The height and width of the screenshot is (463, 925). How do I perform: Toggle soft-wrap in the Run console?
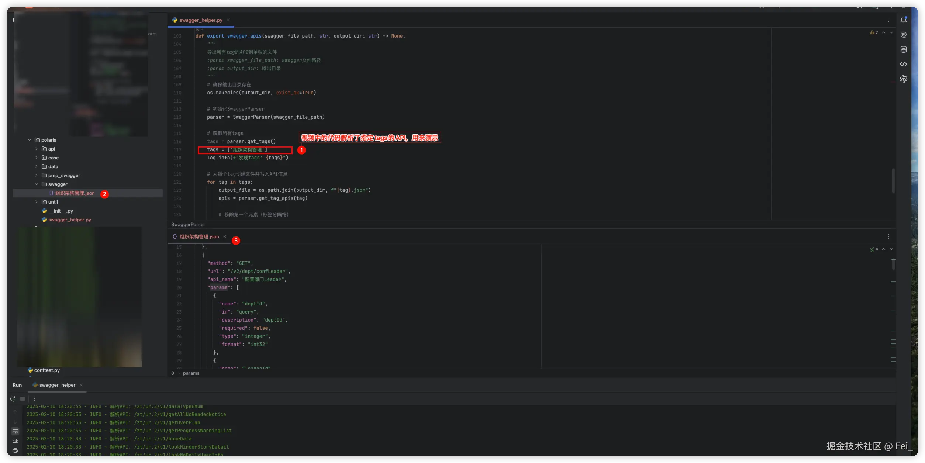[15, 431]
